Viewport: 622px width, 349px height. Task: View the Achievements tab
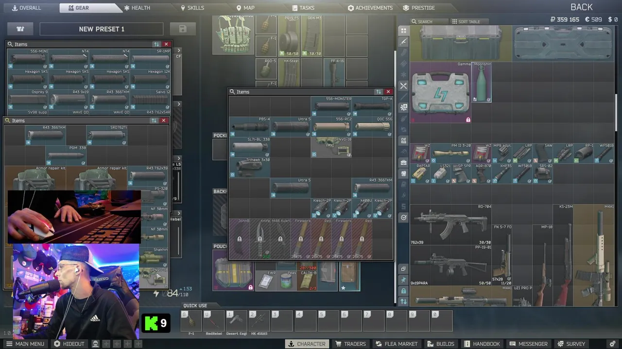pos(370,8)
